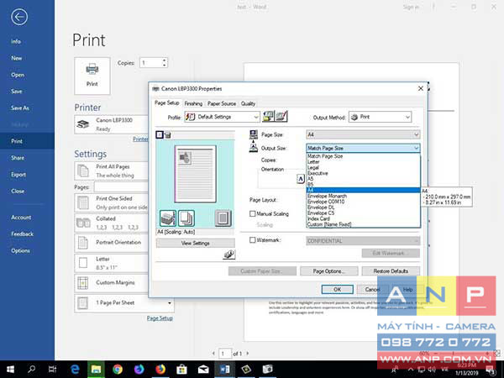Viewport: 504px width, 378px height.
Task: Click the current page number box in preview
Action: 225,354
